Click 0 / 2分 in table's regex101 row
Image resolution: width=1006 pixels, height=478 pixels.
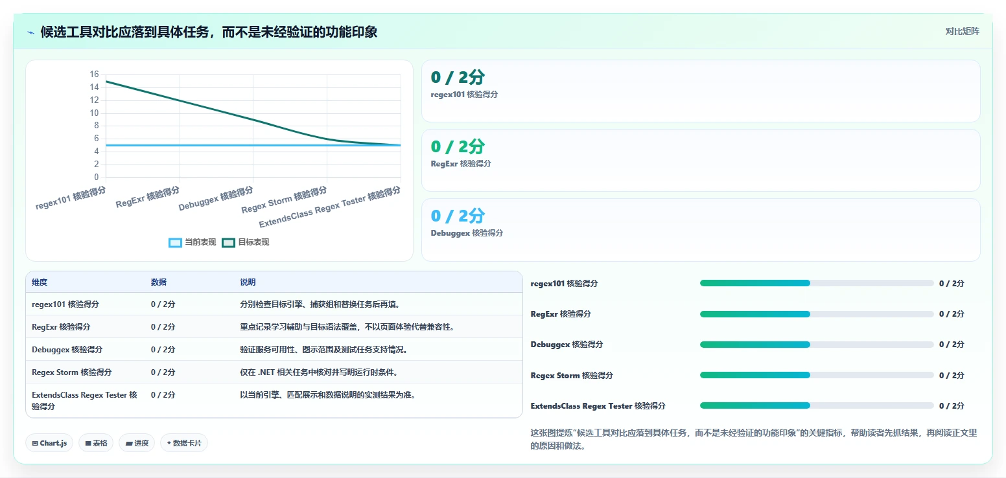tap(163, 304)
